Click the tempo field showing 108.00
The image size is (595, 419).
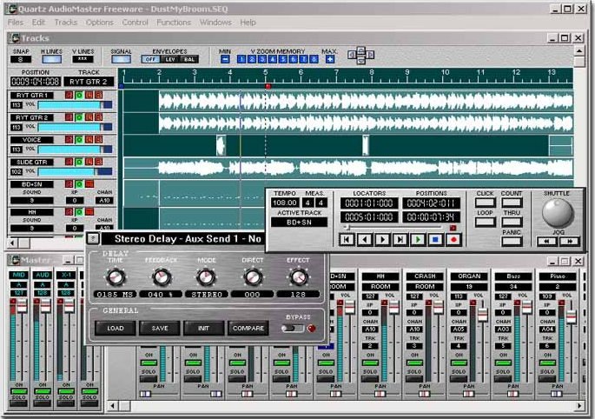(285, 203)
